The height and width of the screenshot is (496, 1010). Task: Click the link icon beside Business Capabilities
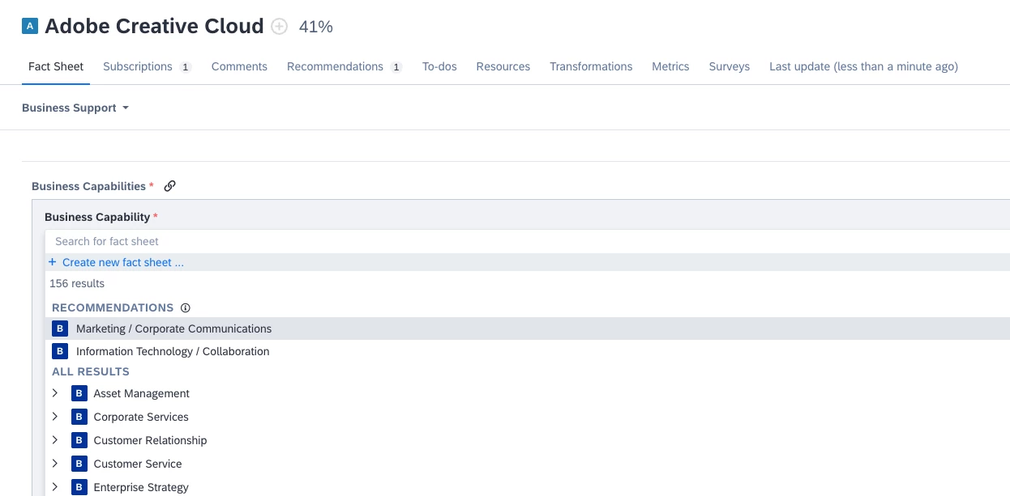[x=169, y=186]
